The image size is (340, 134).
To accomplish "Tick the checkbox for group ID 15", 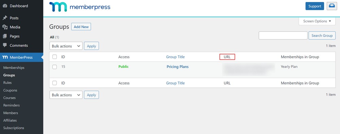I will pos(55,67).
